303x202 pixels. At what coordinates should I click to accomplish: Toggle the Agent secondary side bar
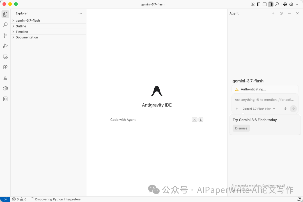click(270, 4)
